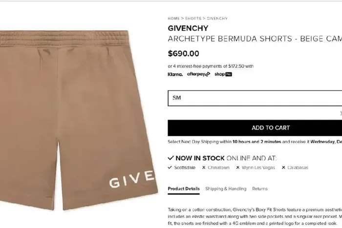This screenshot has height=228, width=342.
Task: Open the Returns tab
Action: point(260,189)
